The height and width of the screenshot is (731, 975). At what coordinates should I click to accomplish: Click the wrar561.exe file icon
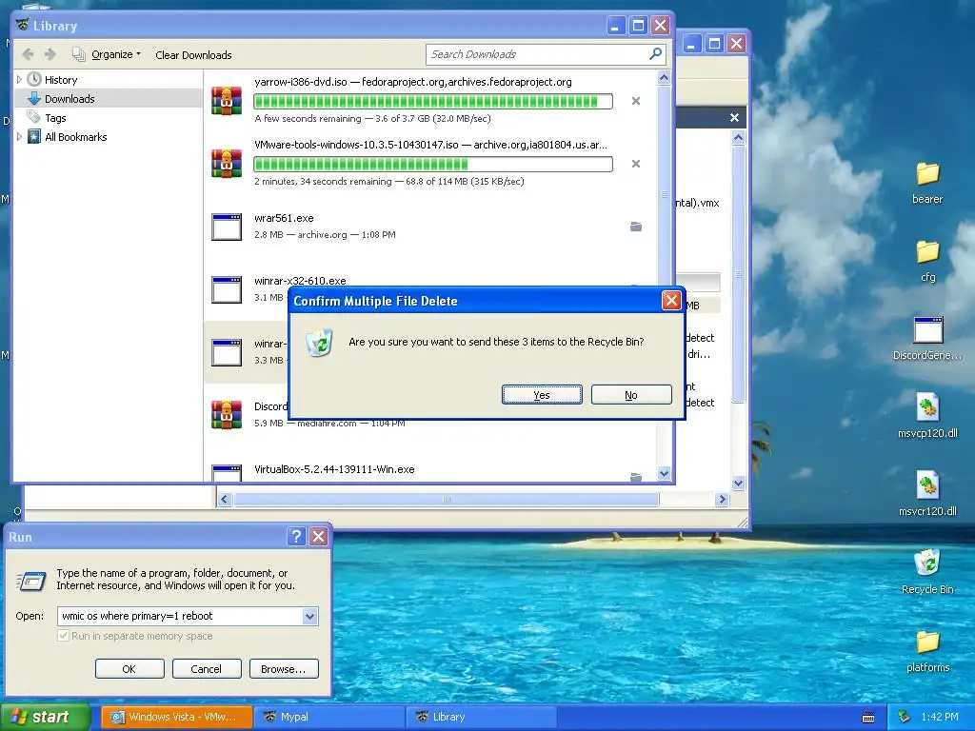[227, 227]
